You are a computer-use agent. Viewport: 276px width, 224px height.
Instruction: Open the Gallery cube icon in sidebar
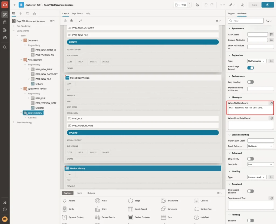[x=5, y=38]
